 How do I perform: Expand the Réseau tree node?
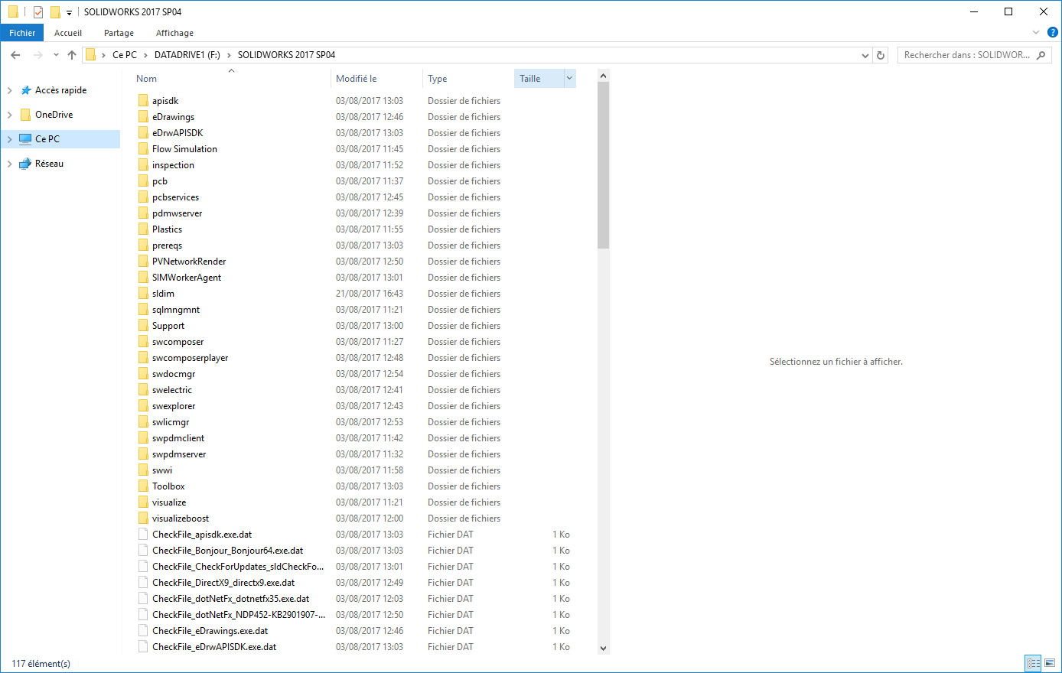pos(10,164)
